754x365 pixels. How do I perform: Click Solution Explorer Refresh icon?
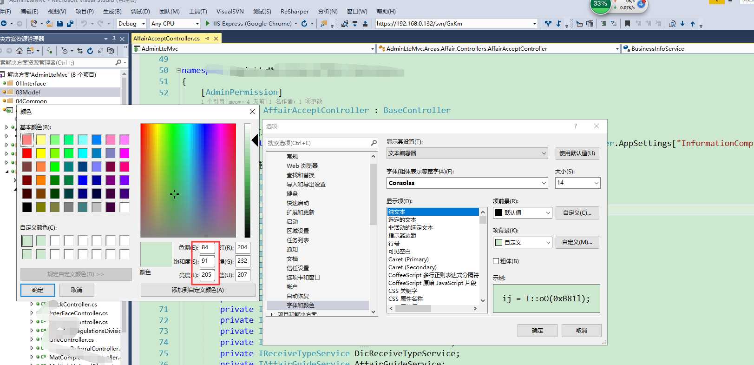pyautogui.click(x=90, y=50)
